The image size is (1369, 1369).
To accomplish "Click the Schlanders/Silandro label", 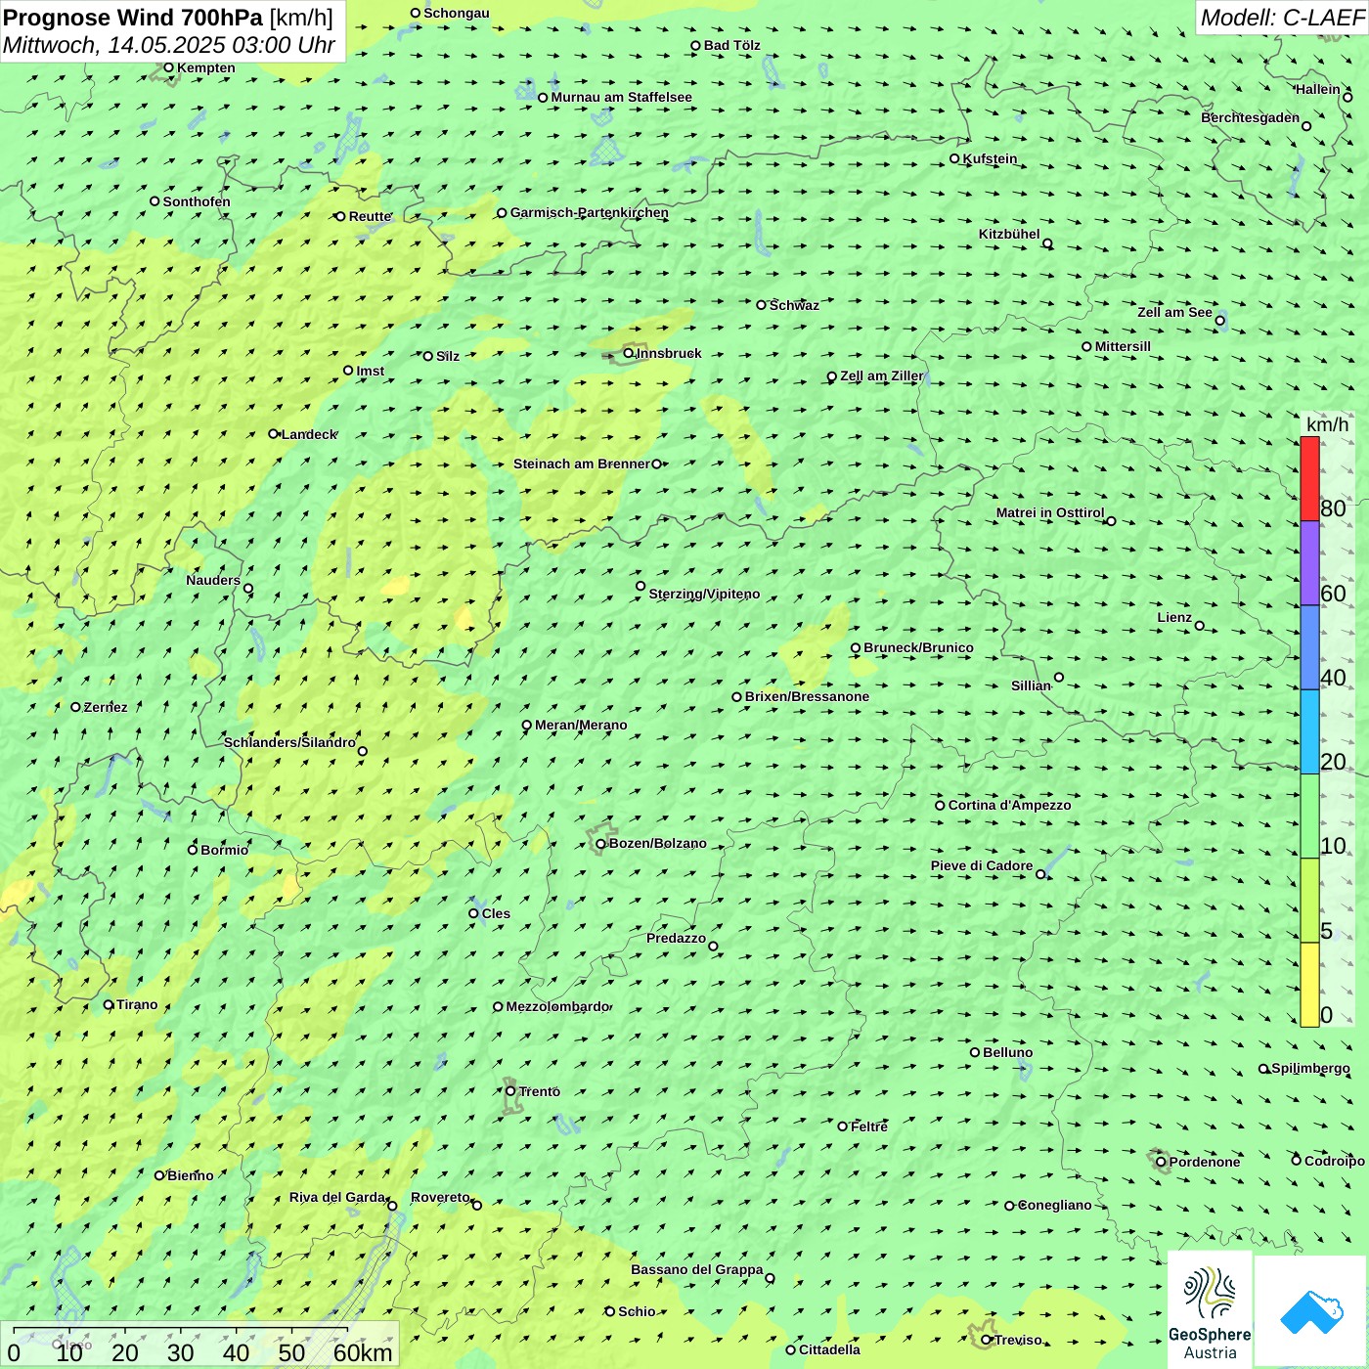I will coord(289,742).
